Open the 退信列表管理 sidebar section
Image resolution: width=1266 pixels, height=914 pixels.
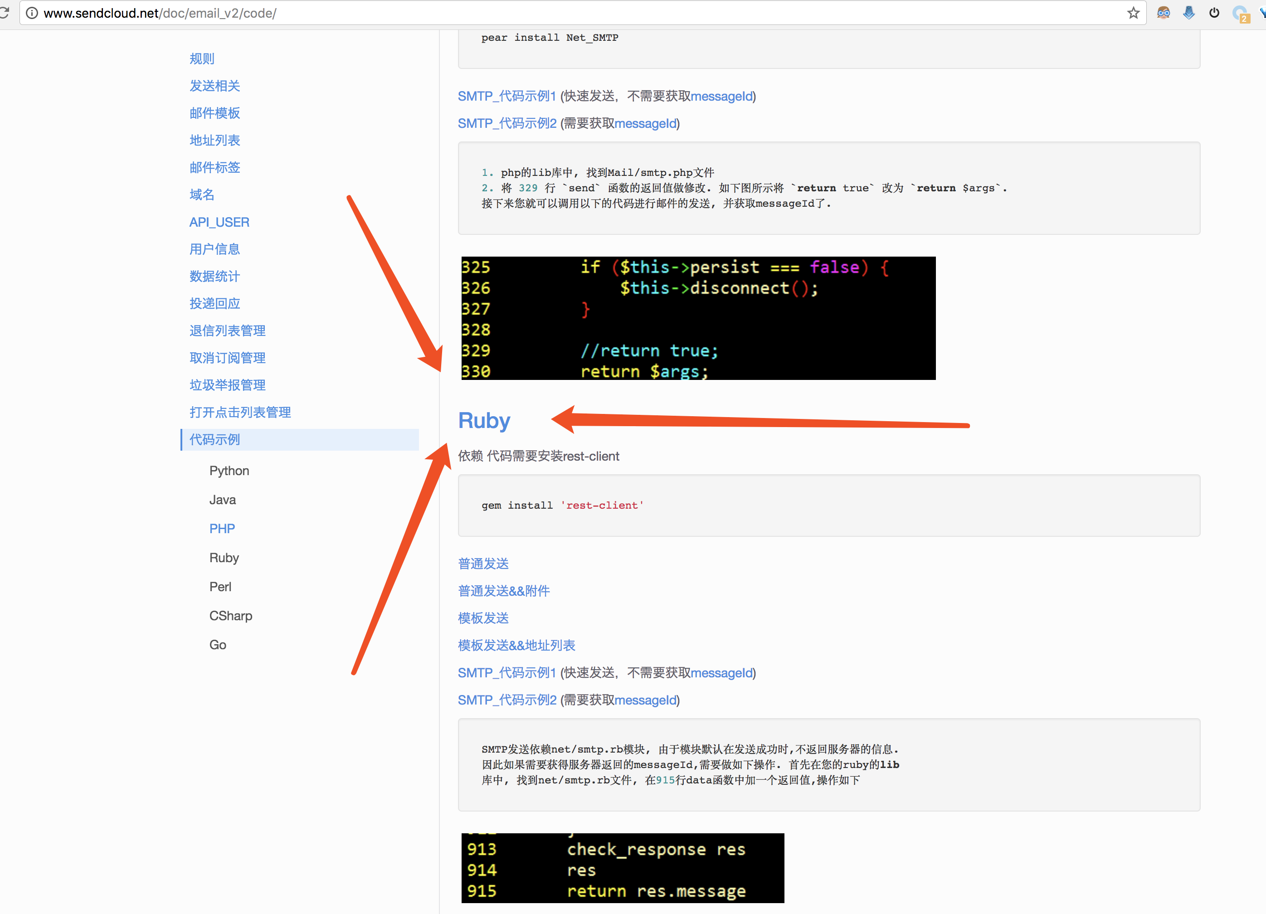[227, 331]
